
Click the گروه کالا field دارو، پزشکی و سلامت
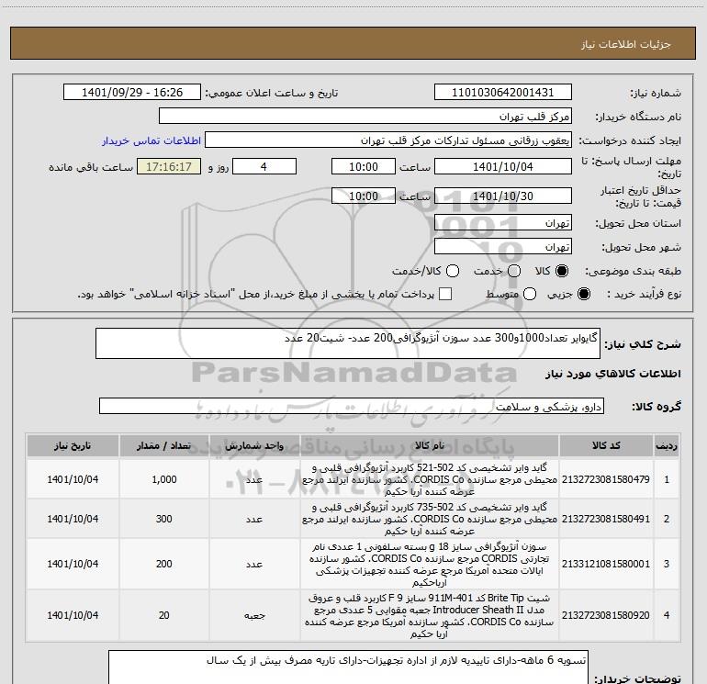coord(352,406)
